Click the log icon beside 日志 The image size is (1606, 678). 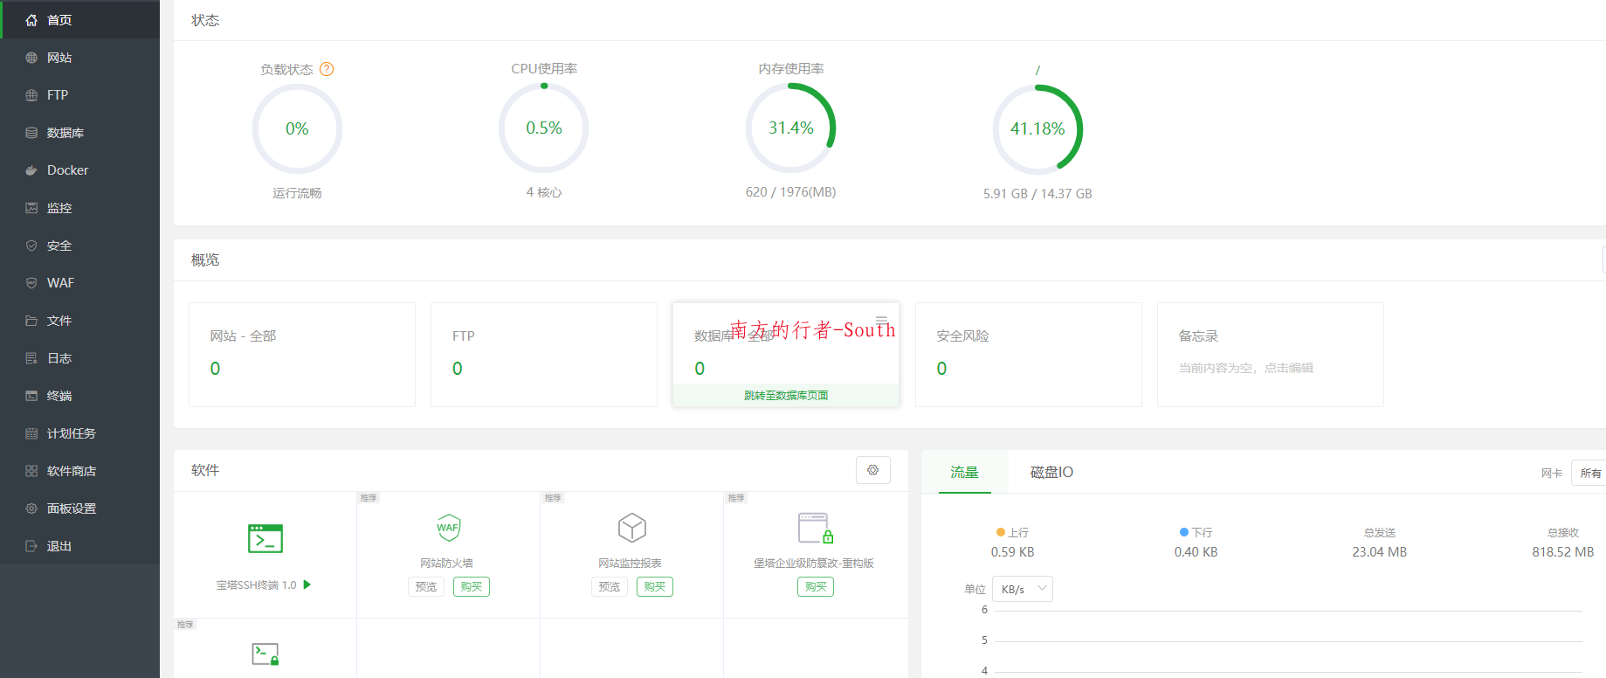tap(31, 358)
